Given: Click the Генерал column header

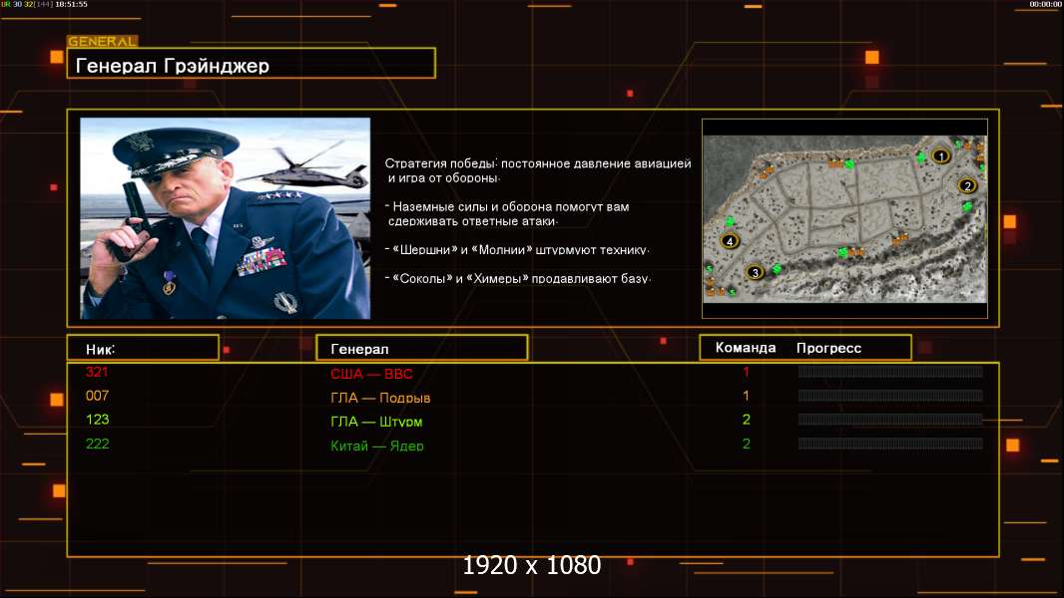Looking at the screenshot, I should pos(421,348).
